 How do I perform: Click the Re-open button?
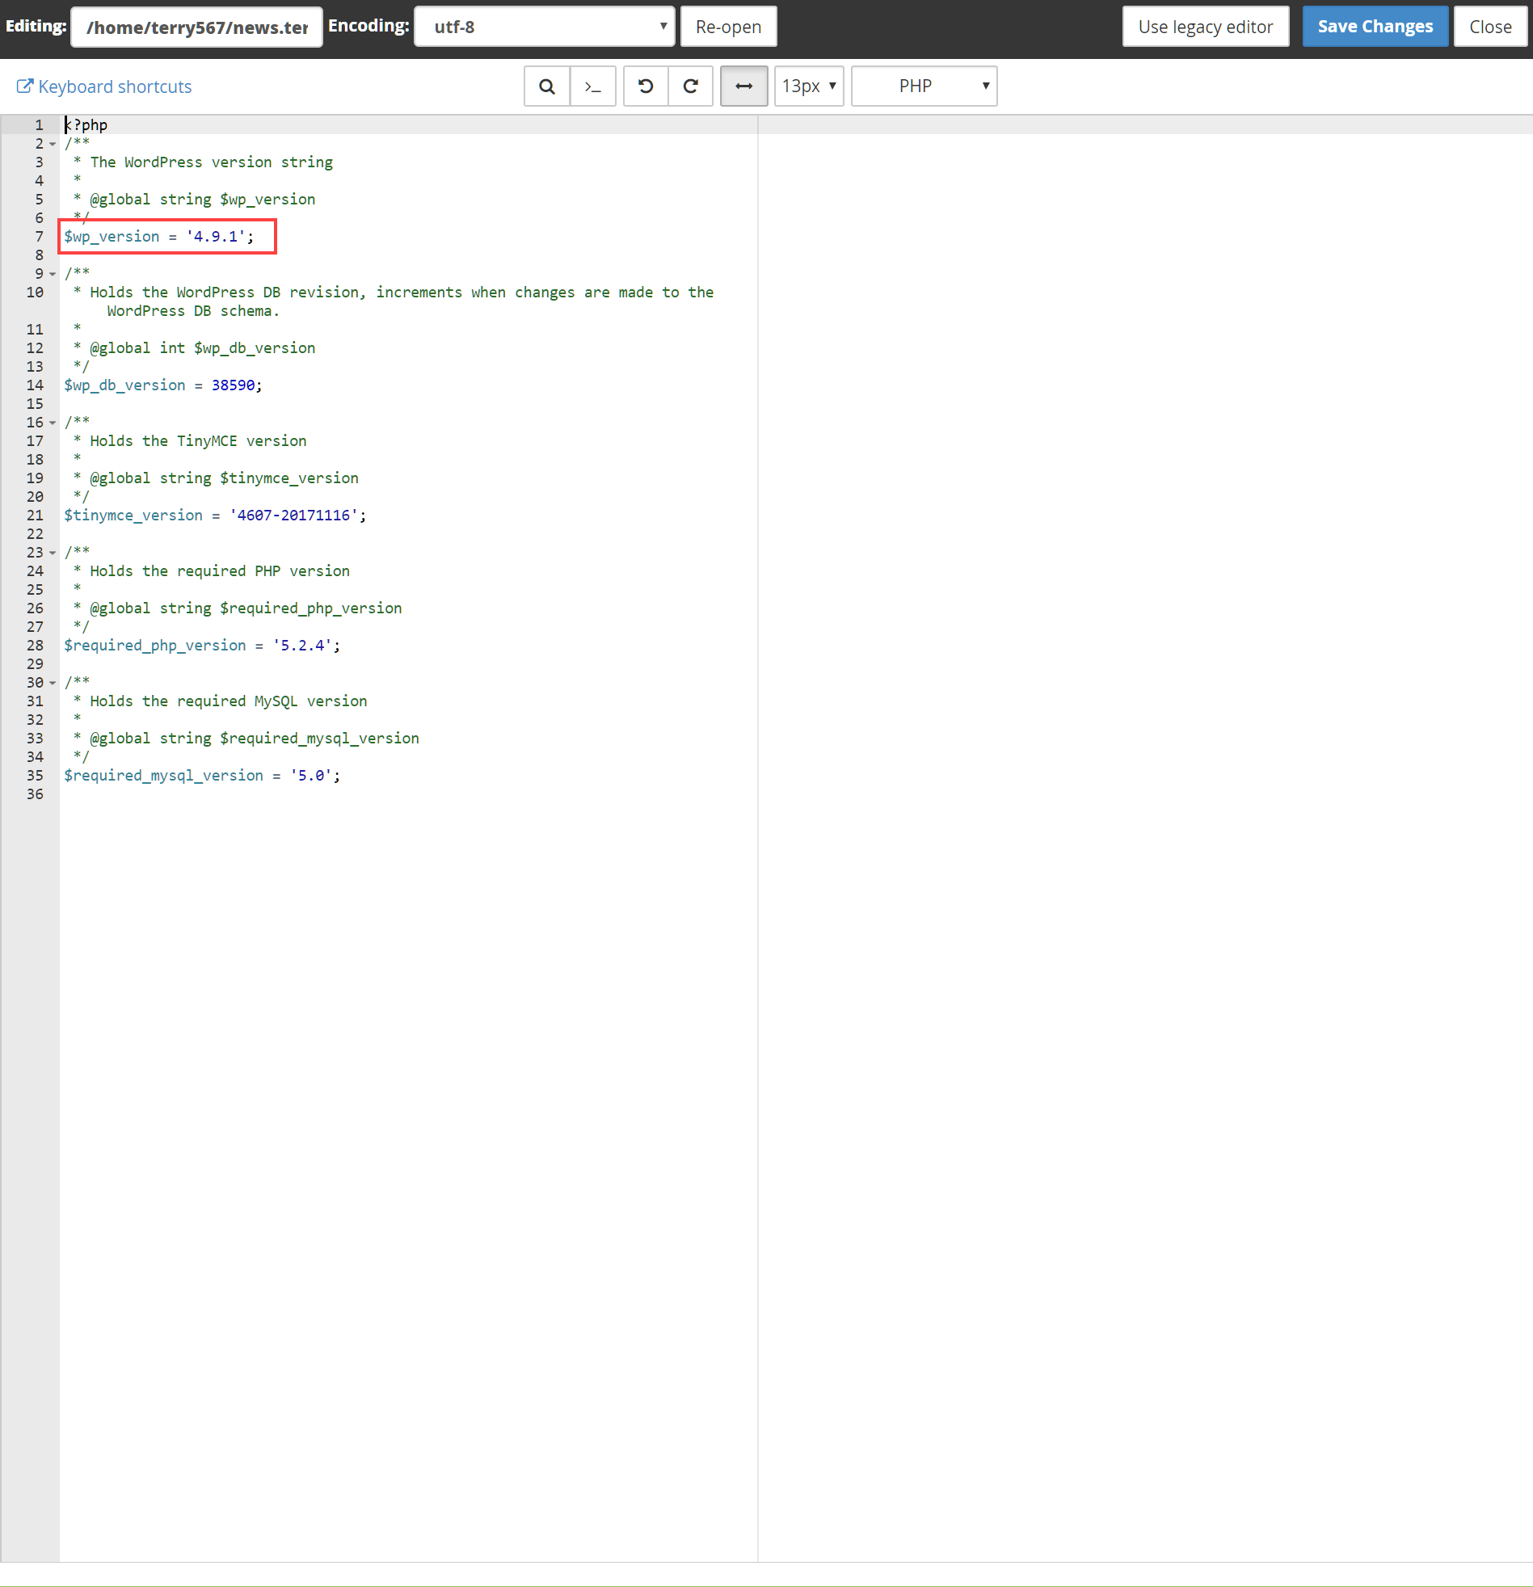(x=728, y=27)
